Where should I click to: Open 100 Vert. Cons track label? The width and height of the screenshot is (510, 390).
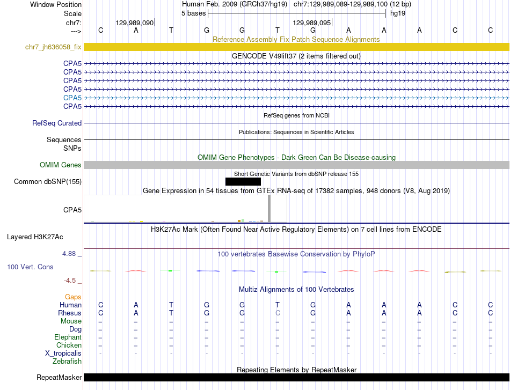30,267
